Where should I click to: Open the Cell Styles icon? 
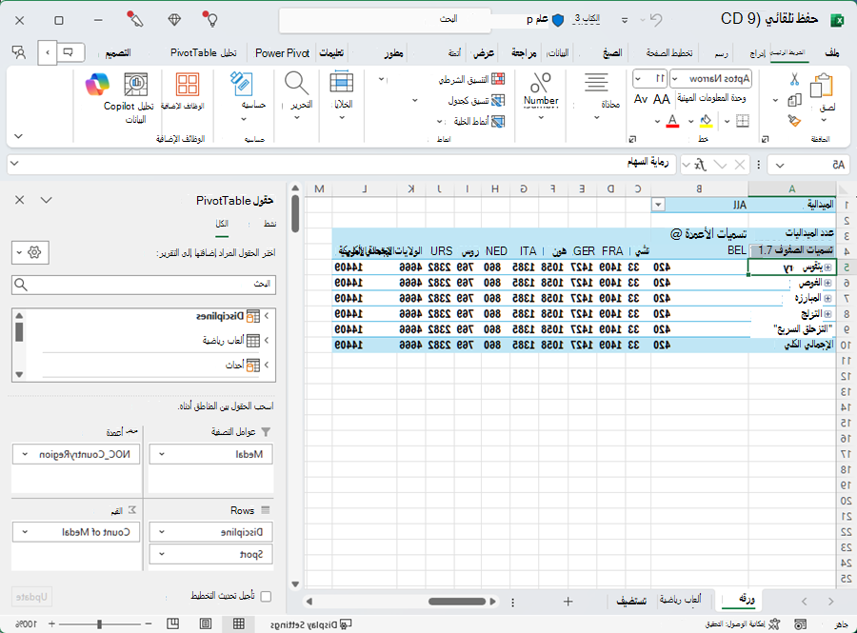tap(498, 121)
